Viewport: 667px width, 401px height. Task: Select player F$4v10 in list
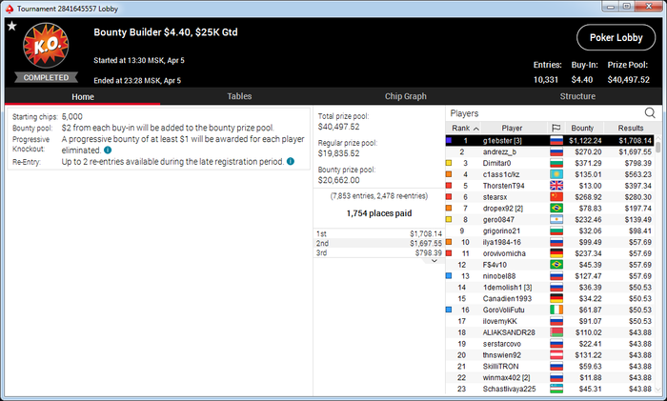click(550, 265)
